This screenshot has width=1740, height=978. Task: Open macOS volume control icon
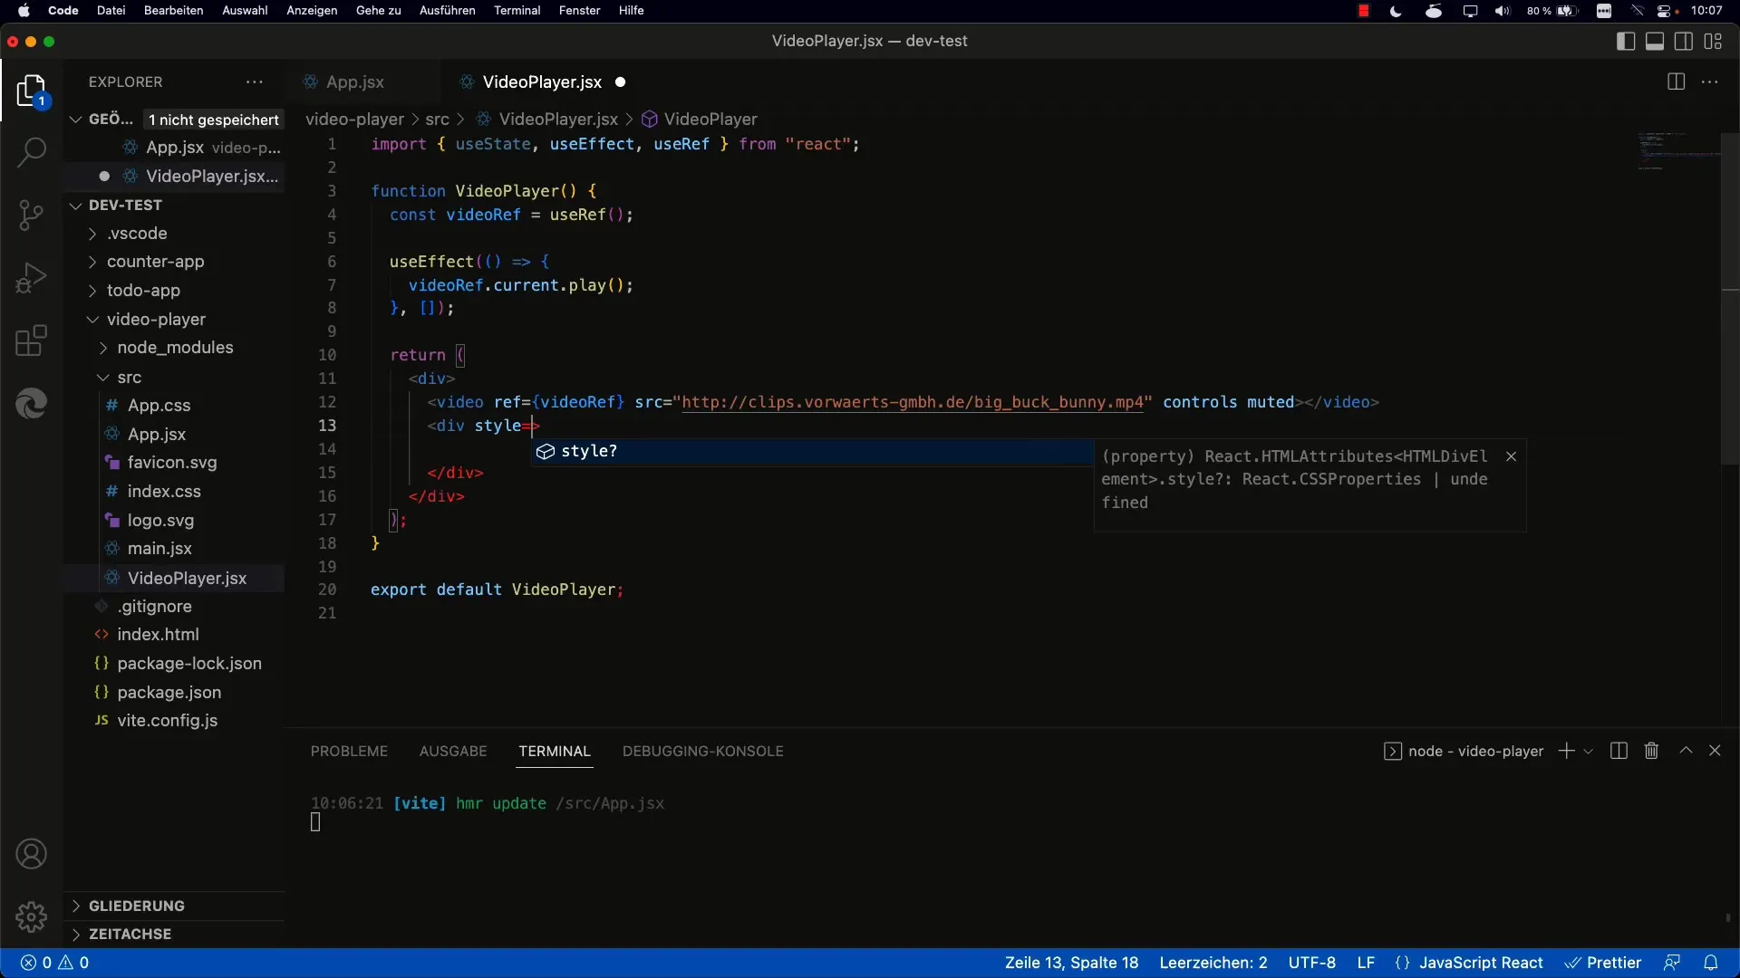(1503, 11)
